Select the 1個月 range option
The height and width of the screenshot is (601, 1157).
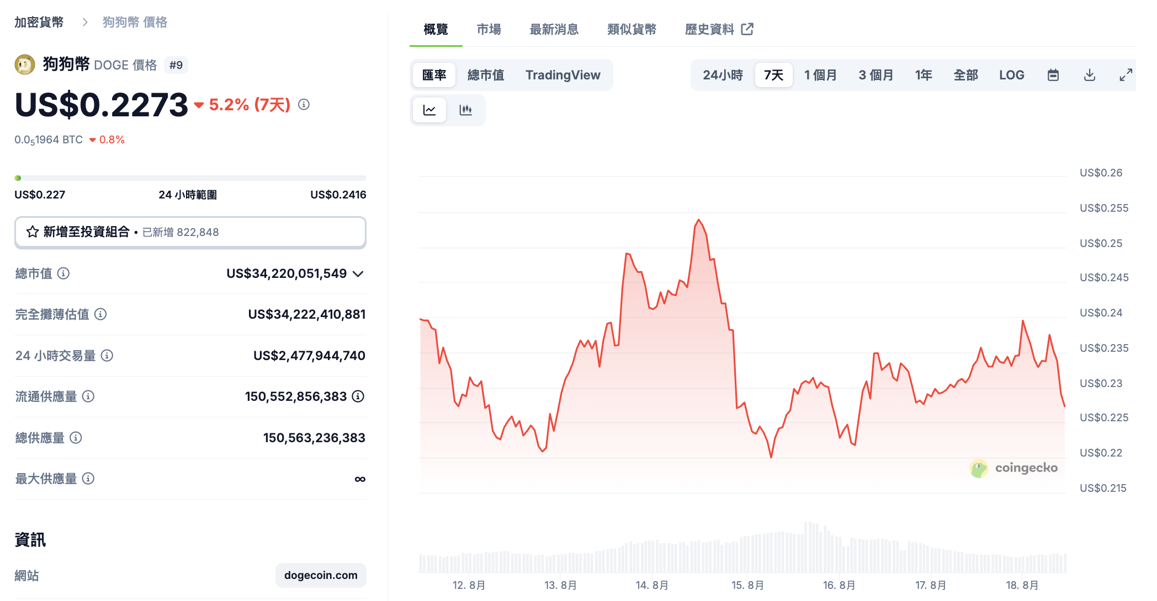click(821, 74)
